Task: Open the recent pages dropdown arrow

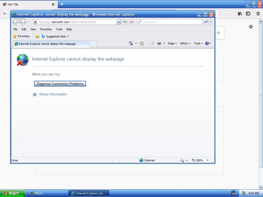Action: pos(28,22)
